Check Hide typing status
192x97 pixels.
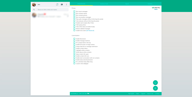click(74, 25)
